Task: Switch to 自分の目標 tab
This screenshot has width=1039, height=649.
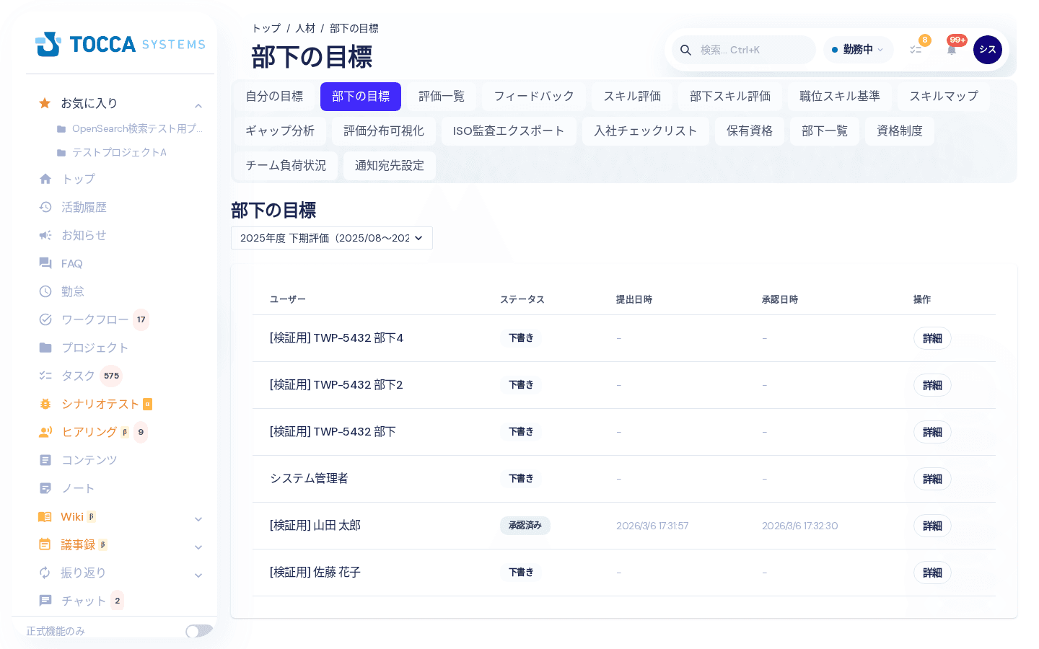Action: point(274,97)
